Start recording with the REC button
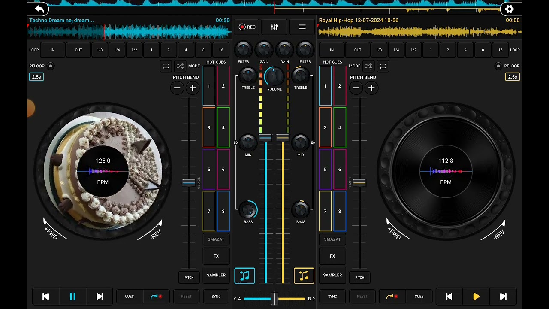Viewport: 549px width, 309px height. pyautogui.click(x=247, y=27)
